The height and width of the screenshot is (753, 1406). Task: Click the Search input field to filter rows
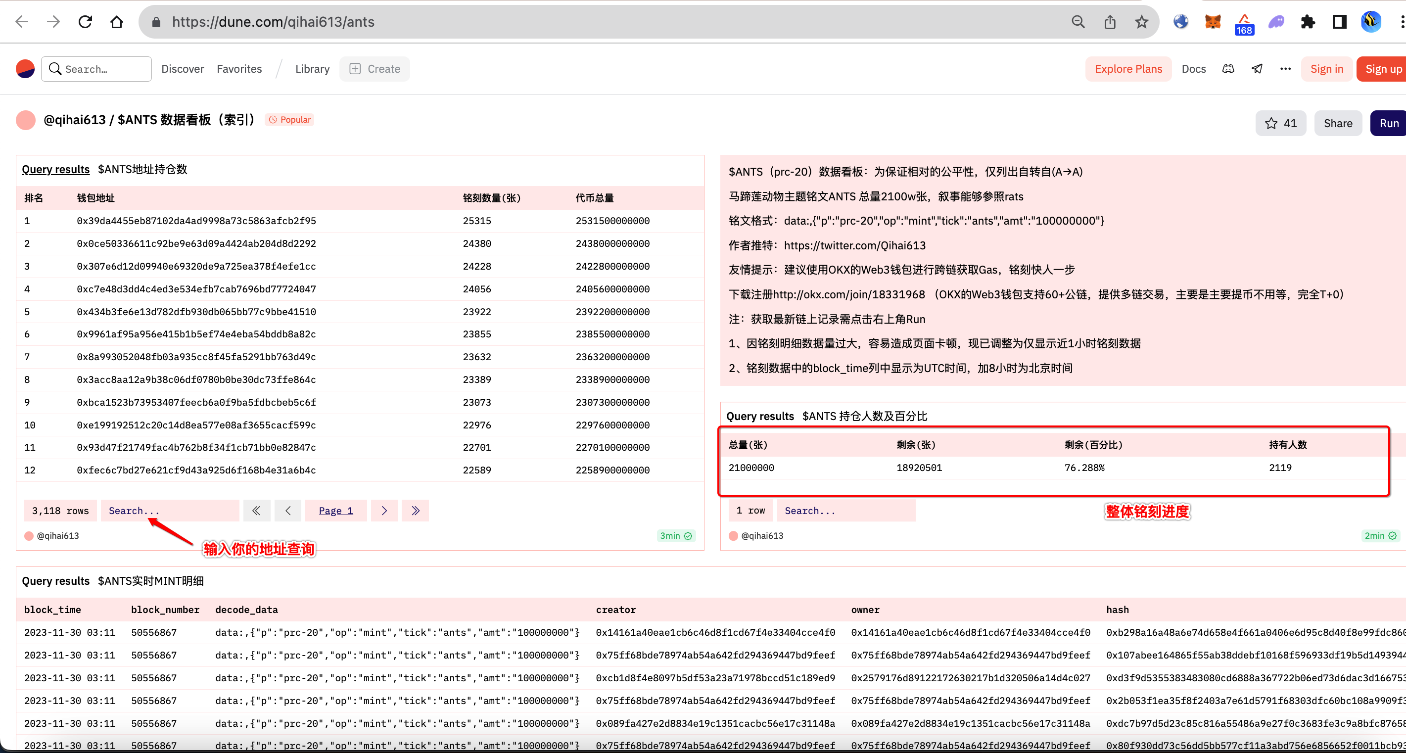[x=170, y=511]
